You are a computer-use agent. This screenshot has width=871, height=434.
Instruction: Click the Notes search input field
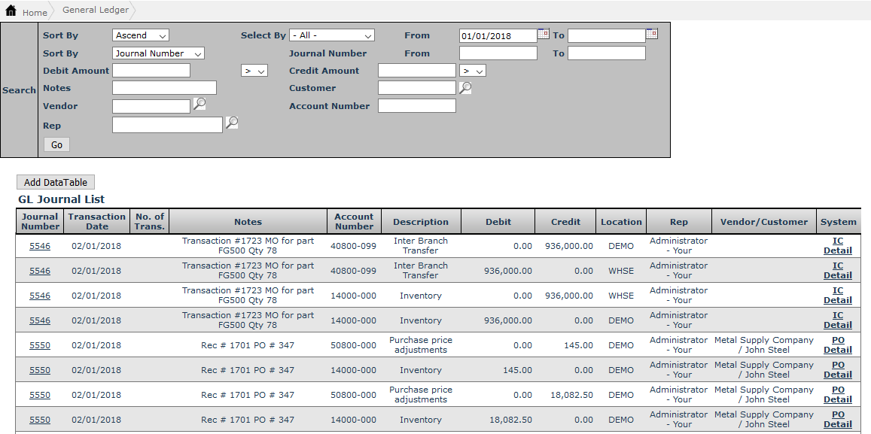(x=164, y=88)
